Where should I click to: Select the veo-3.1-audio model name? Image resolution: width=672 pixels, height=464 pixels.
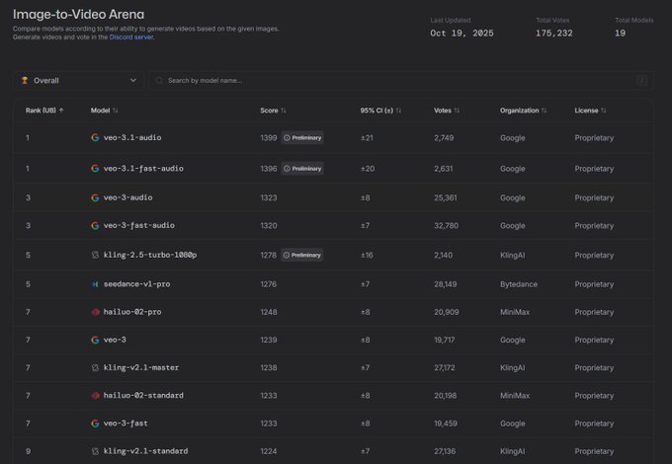click(x=132, y=137)
